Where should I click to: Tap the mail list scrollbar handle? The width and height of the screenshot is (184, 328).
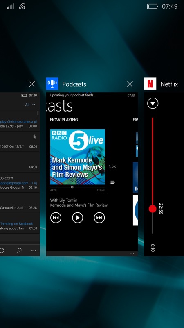click(x=38, y=113)
